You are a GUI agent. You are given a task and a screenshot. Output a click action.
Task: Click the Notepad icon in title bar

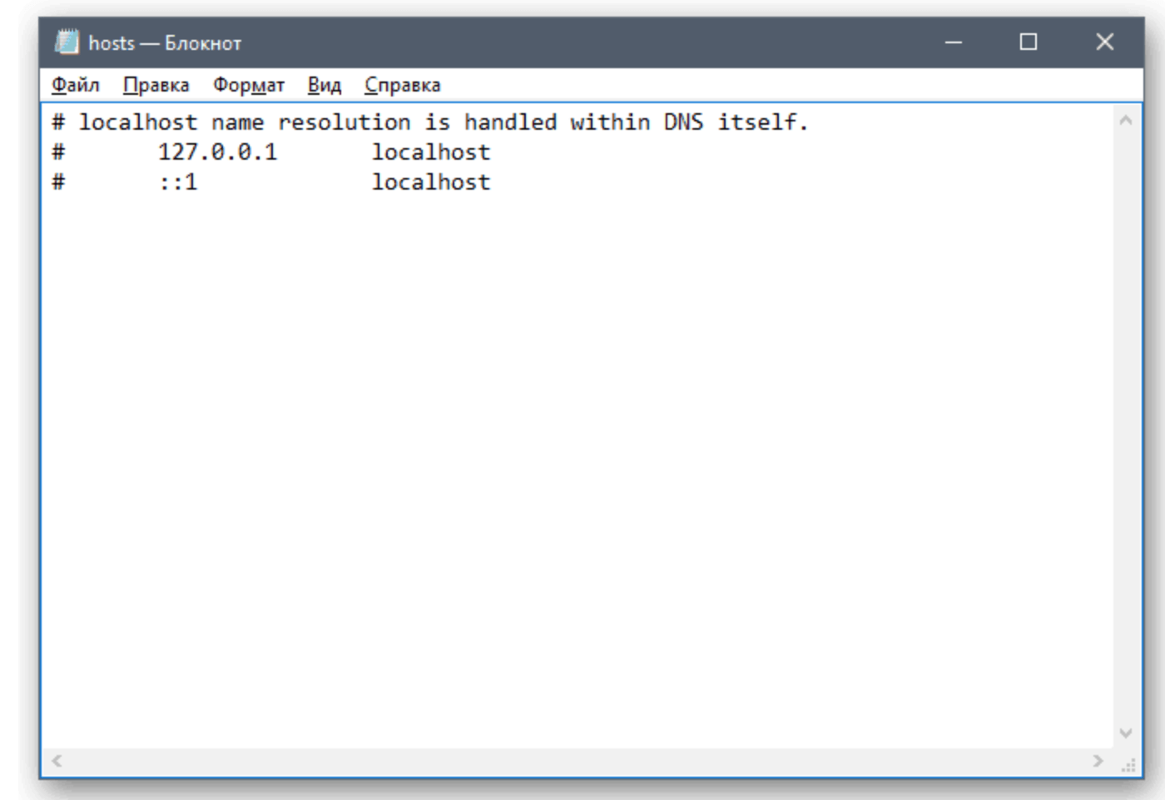[x=67, y=42]
